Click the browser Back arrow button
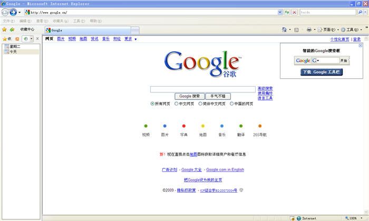 [5, 12]
